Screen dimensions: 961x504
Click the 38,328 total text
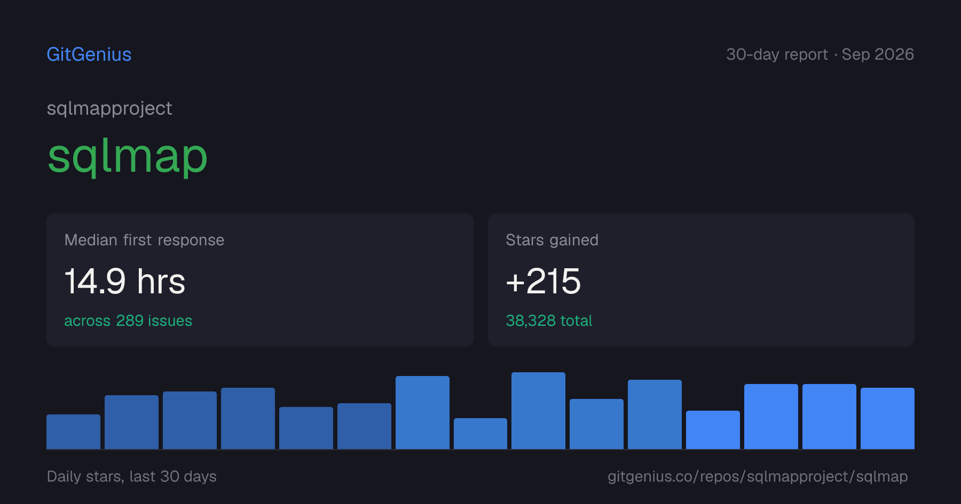(549, 321)
